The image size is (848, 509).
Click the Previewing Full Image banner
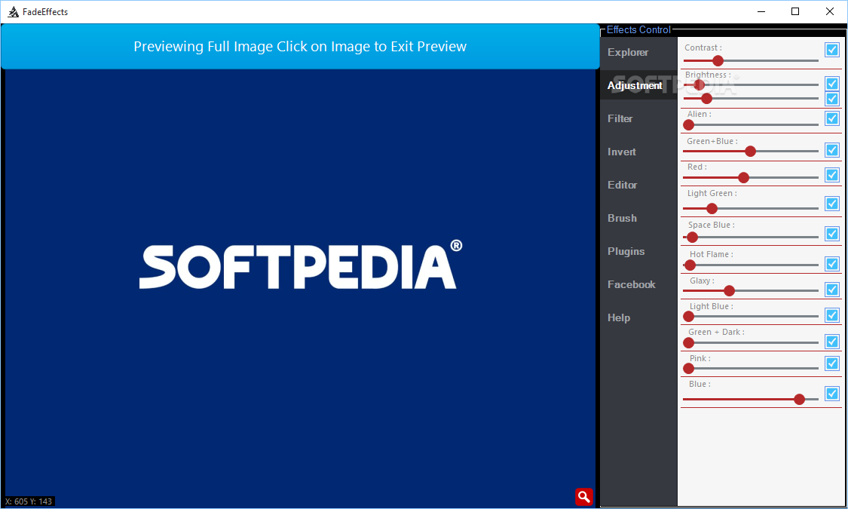pos(300,47)
